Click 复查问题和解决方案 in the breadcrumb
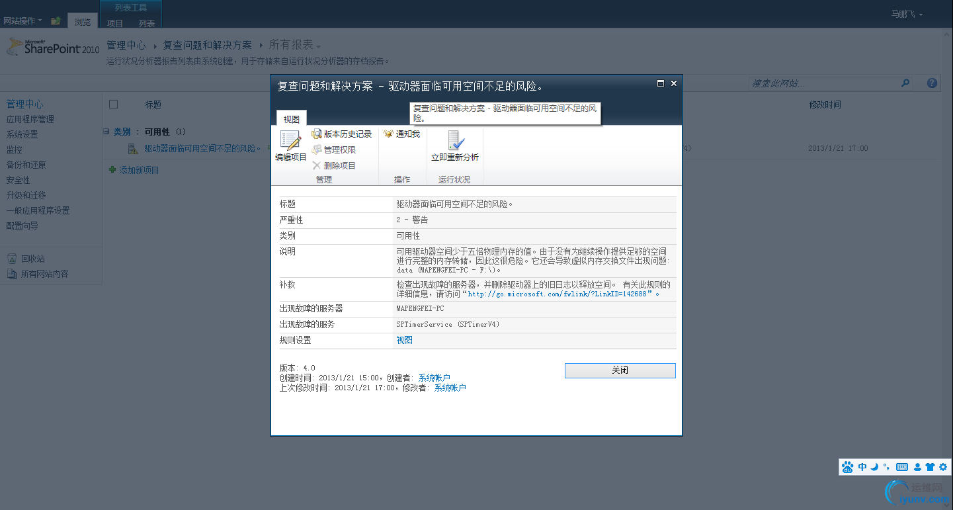The width and height of the screenshot is (953, 510). coord(208,46)
